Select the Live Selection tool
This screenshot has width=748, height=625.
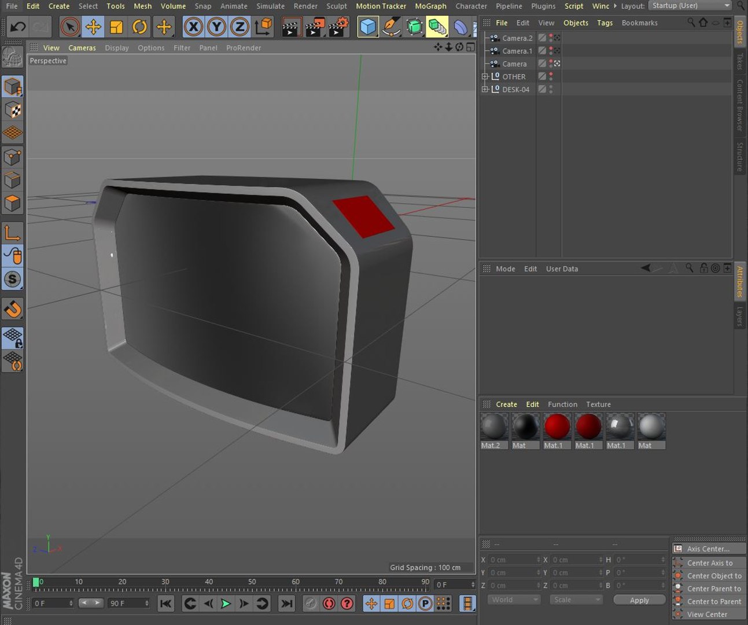[x=70, y=27]
